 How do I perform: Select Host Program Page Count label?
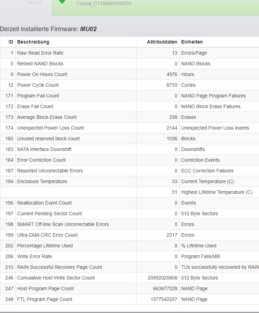point(46,289)
